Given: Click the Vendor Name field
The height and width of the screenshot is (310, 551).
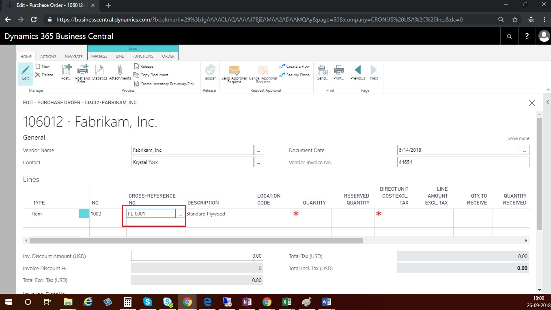Looking at the screenshot, I should click(x=192, y=150).
